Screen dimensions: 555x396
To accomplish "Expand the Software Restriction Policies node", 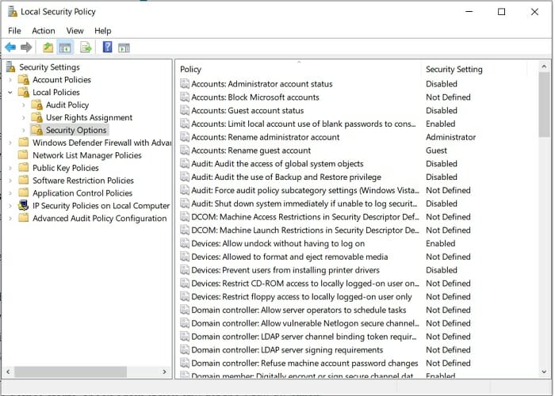I will point(10,181).
